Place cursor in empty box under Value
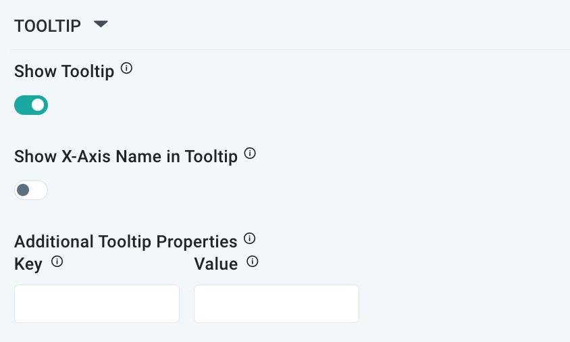This screenshot has height=342, width=570. [x=276, y=303]
